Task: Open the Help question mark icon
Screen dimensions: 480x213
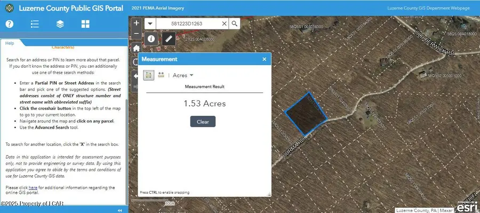Action: 10,24
